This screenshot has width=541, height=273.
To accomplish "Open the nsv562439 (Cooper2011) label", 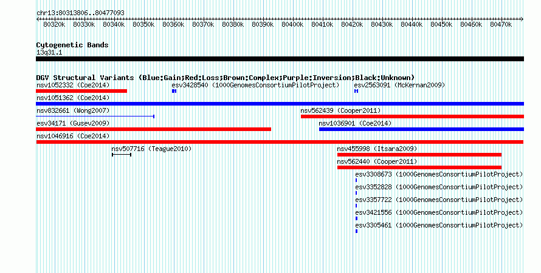I will [x=340, y=110].
